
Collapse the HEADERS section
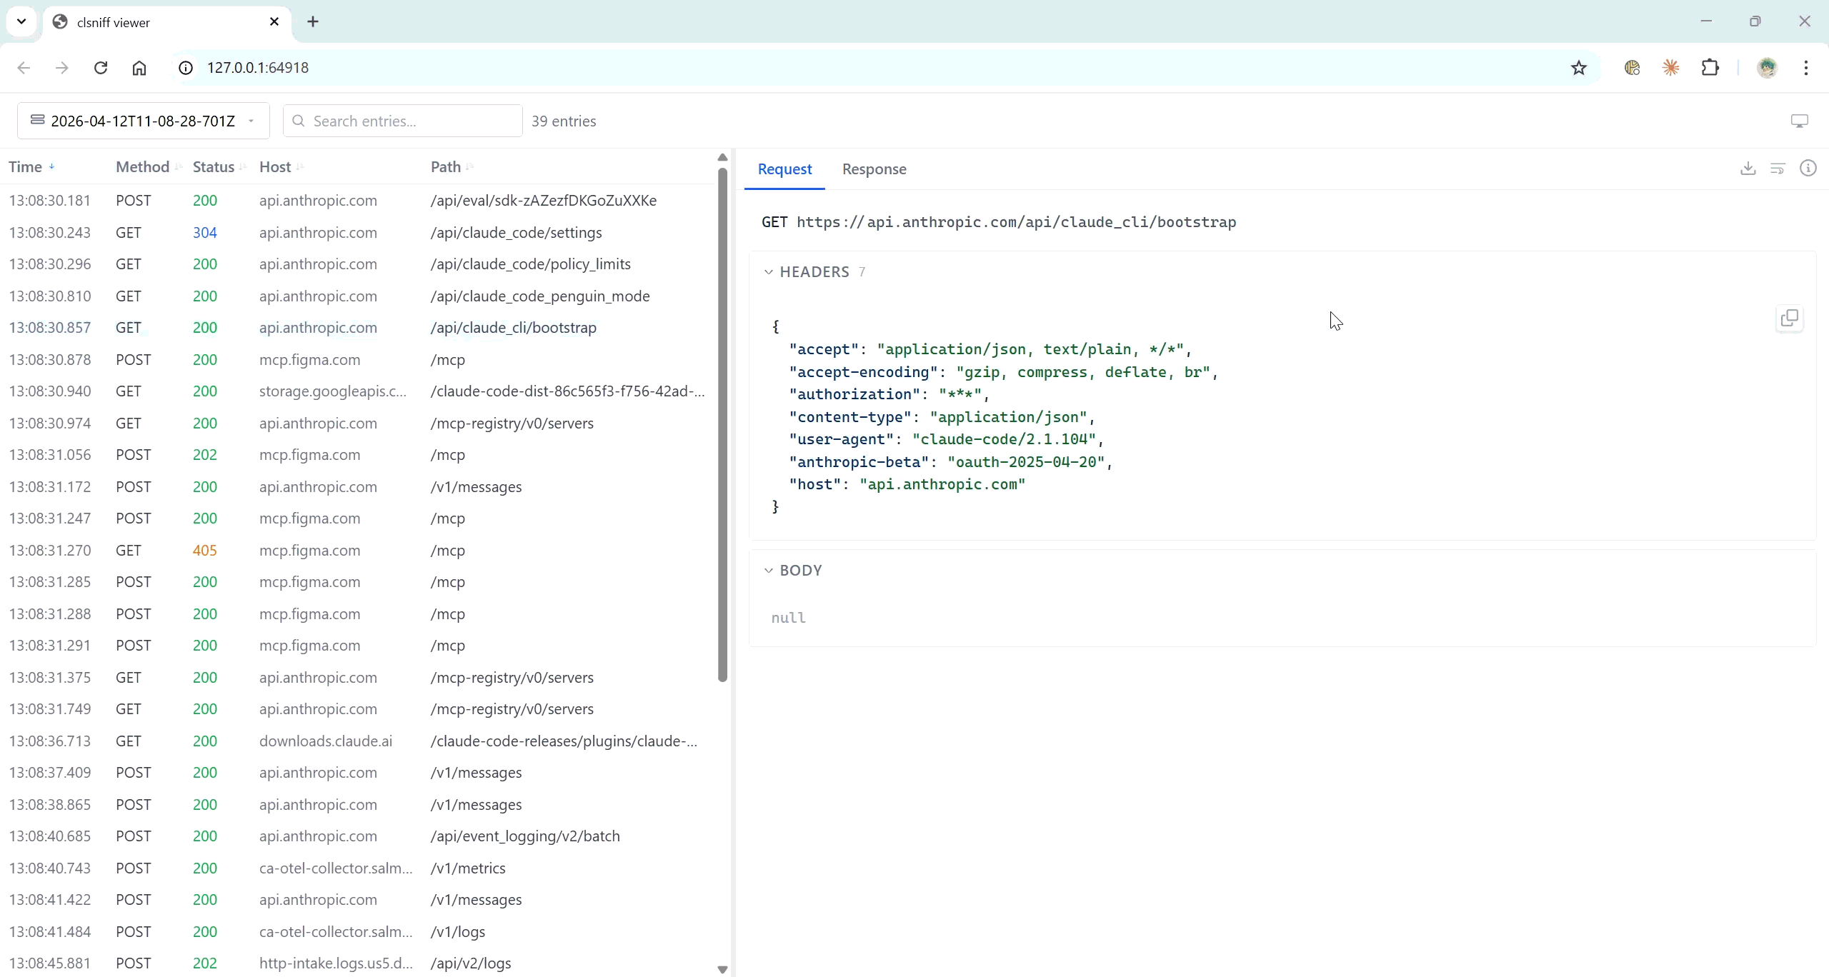[x=813, y=272]
